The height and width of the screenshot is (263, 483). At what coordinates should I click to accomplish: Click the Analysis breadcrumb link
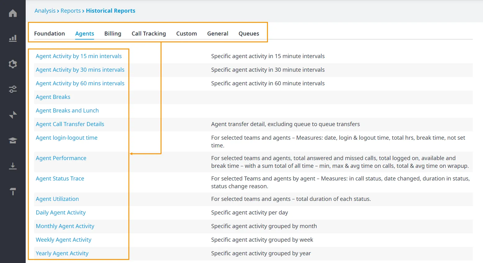45,11
